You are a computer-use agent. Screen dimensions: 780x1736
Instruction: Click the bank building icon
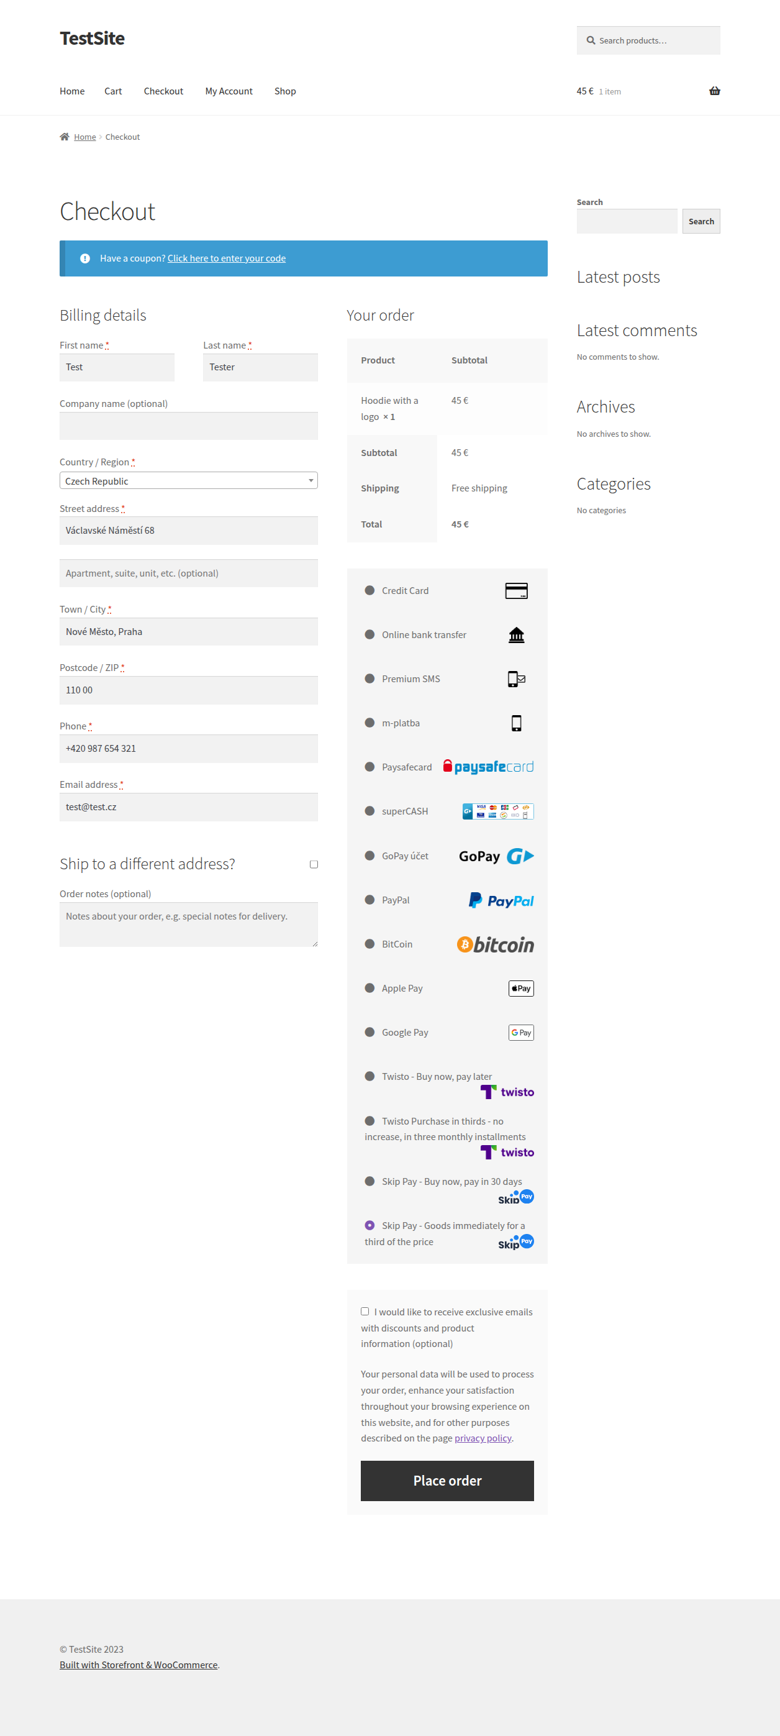pos(516,635)
